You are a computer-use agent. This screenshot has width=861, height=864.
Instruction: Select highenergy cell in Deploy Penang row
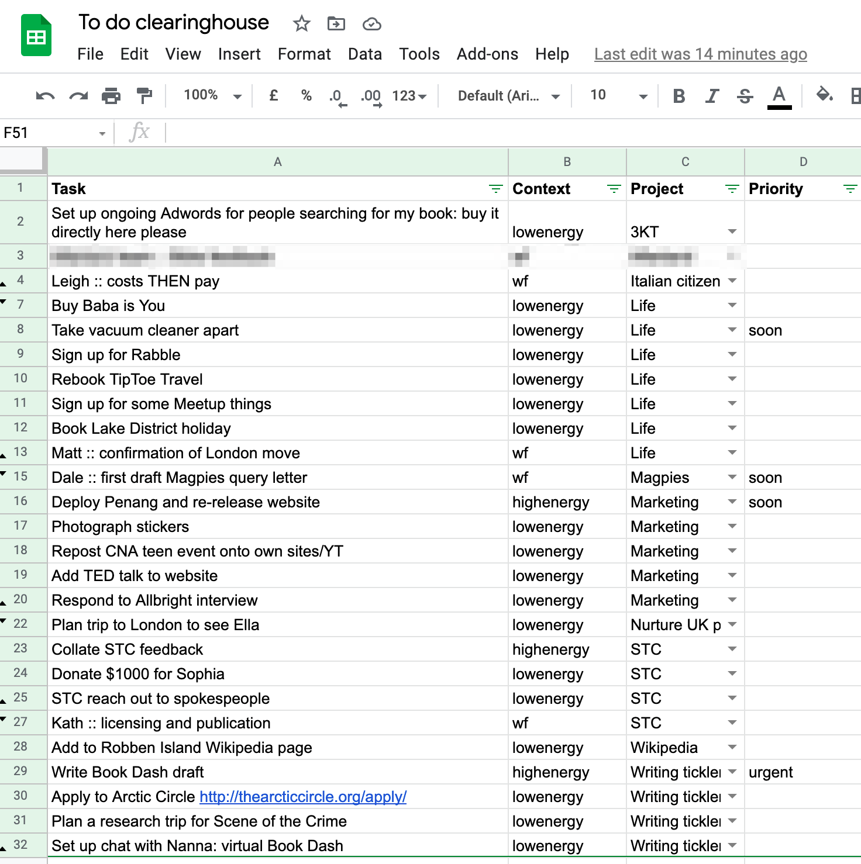coord(567,502)
